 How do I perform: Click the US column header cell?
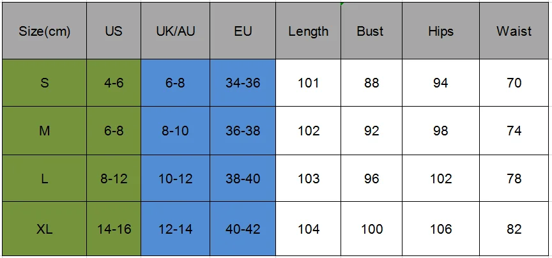tap(114, 31)
